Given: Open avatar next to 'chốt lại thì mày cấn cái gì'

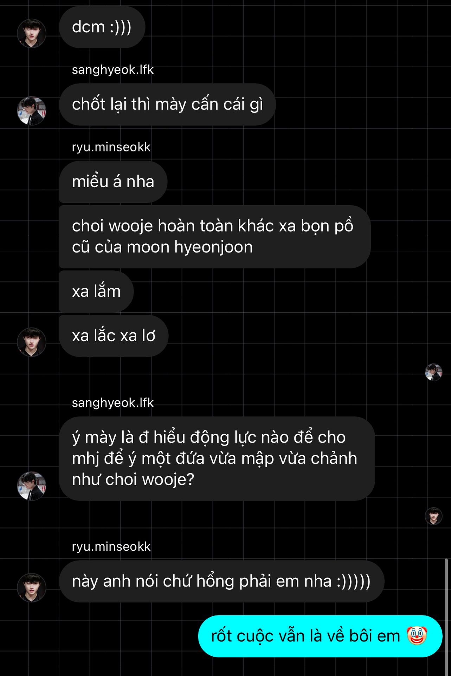Looking at the screenshot, I should click(x=32, y=111).
